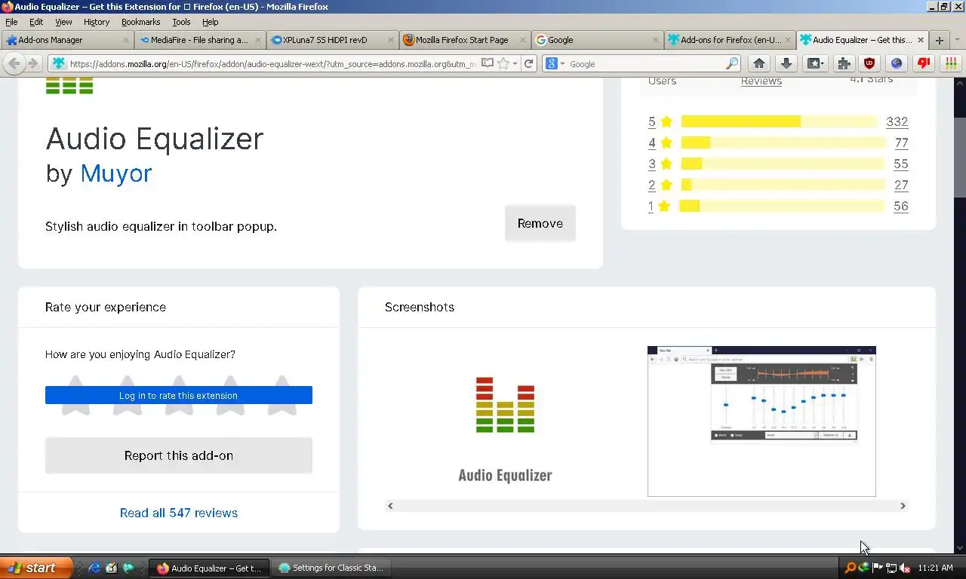Launch Internet Explorer from quick launch
Viewport: 966px width, 579px height.
[94, 568]
